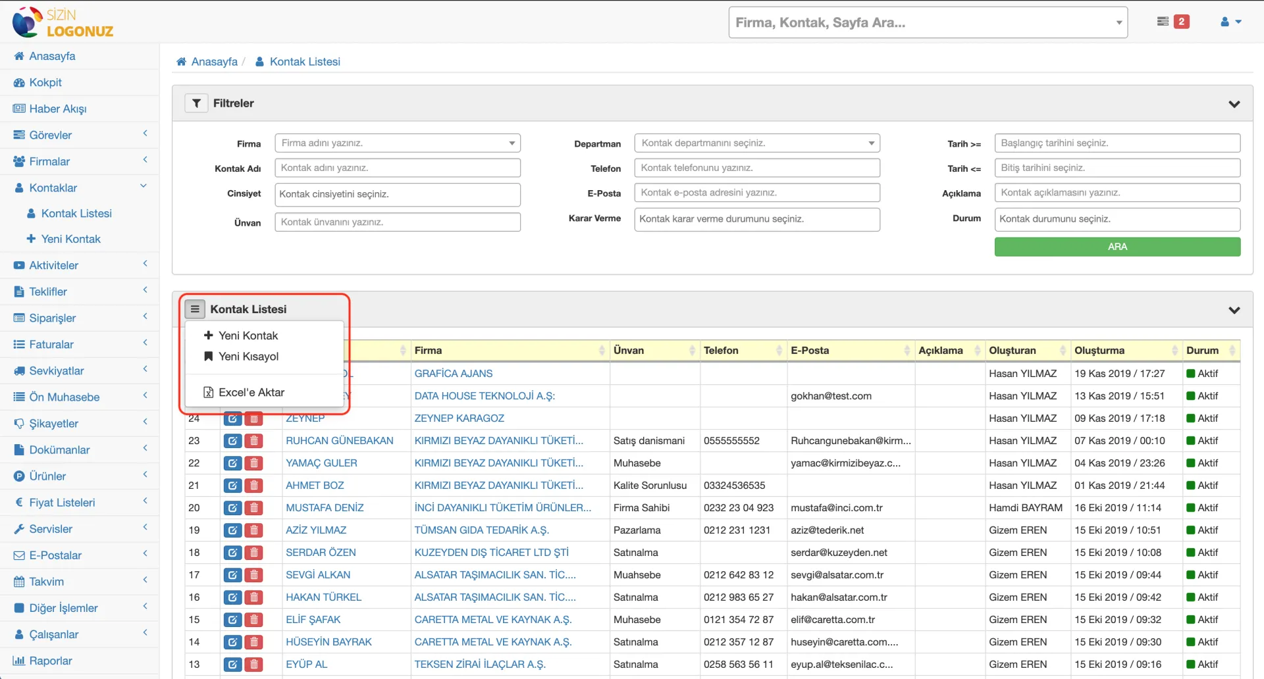Open the Raporlar reports icon in sidebar
1264x679 pixels.
coord(20,661)
